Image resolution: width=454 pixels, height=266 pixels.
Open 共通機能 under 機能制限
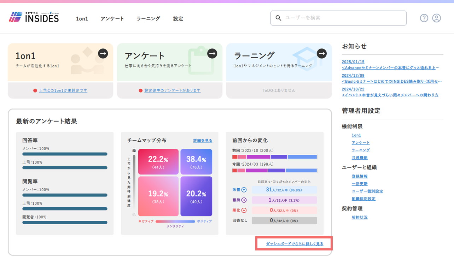tap(360, 158)
